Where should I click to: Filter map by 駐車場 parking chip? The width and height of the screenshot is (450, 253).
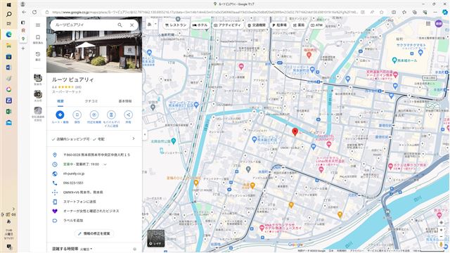click(x=280, y=25)
